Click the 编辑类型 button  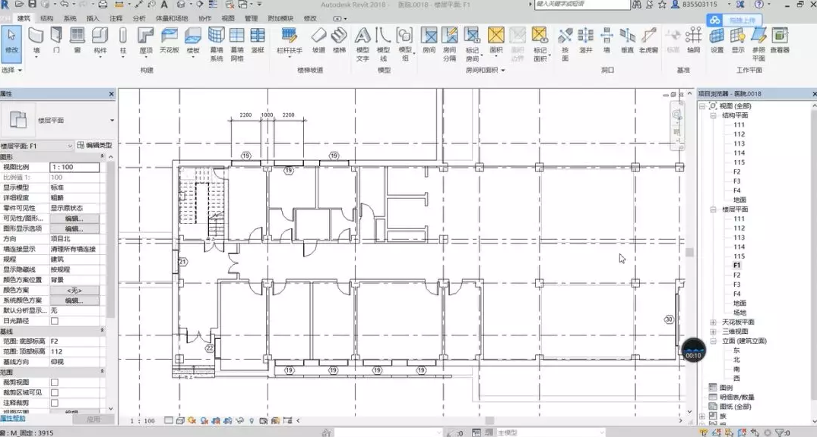tap(94, 146)
